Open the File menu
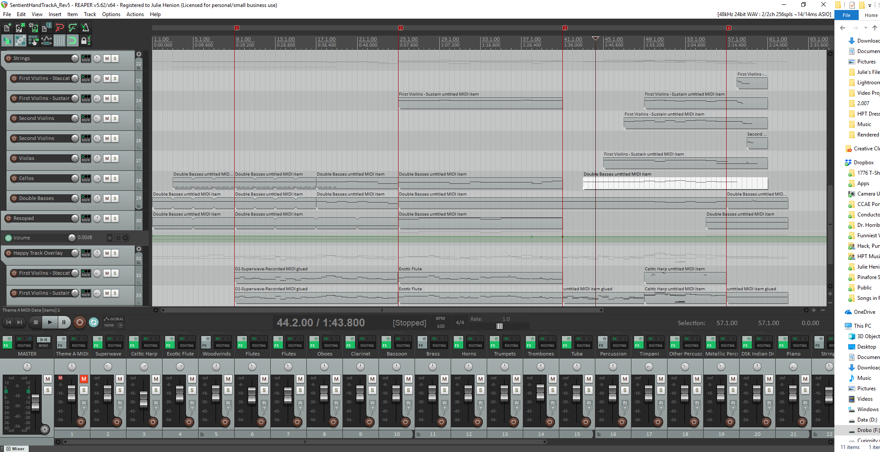The image size is (880, 452). click(7, 14)
